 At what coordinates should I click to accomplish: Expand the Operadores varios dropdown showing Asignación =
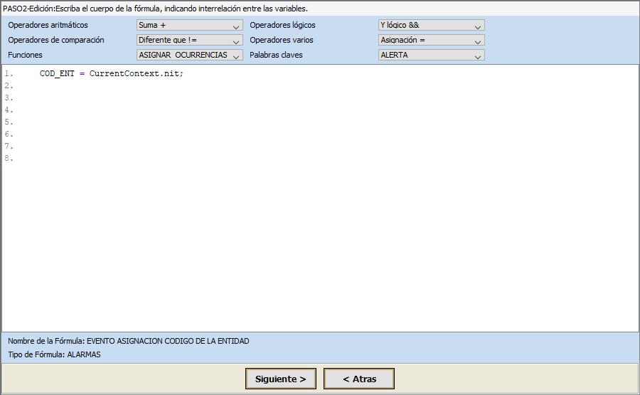(431, 41)
